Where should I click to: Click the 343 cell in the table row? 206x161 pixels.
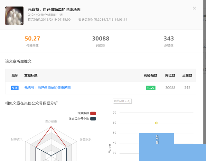(187, 88)
